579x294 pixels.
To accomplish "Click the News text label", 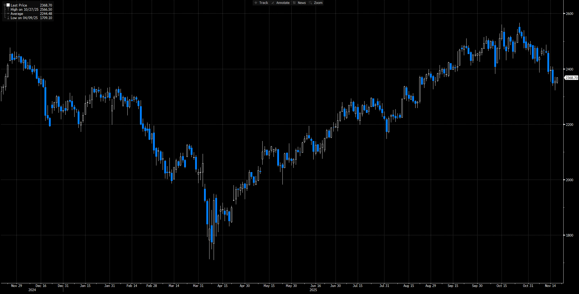I will coord(302,3).
